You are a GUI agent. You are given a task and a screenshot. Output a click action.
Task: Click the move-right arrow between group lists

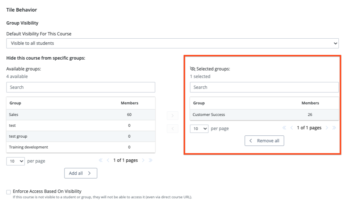(172, 116)
